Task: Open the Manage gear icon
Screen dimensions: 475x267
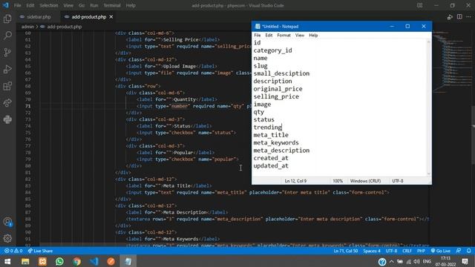Action: pyautogui.click(x=7, y=238)
